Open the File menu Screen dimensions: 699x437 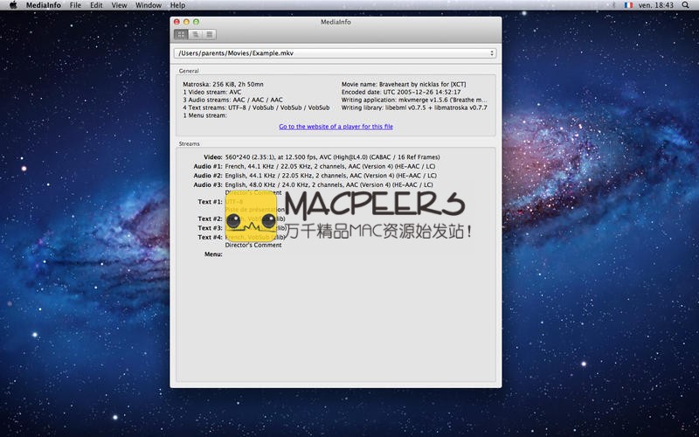(x=76, y=5)
